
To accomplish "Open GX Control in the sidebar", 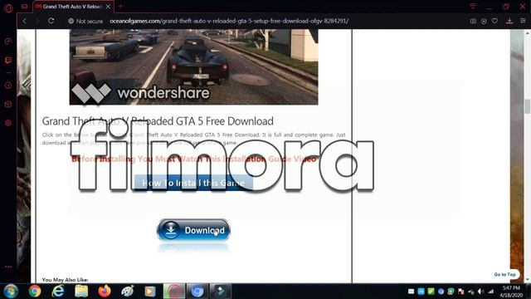I will 8,42.
